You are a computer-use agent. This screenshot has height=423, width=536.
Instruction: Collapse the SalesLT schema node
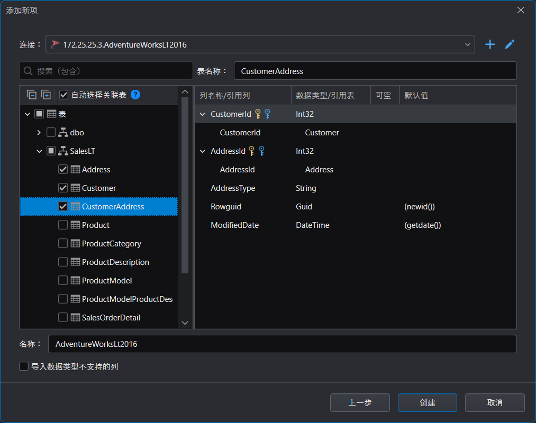[x=39, y=151]
